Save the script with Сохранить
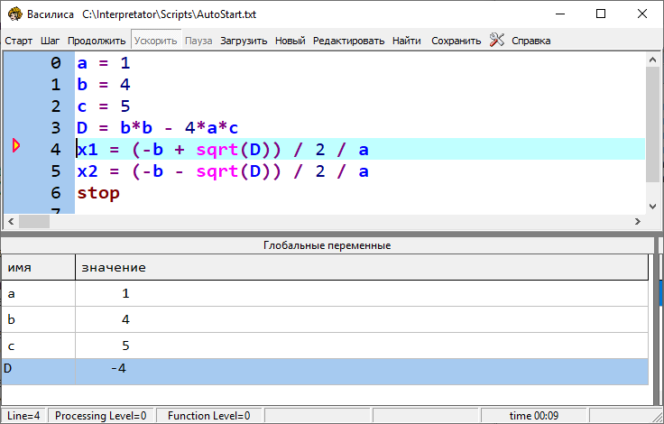Image resolution: width=664 pixels, height=424 pixels. click(456, 41)
